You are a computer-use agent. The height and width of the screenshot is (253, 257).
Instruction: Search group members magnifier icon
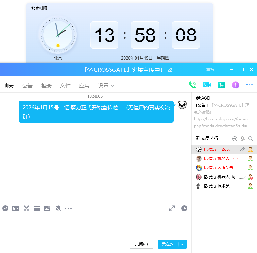point(250,139)
